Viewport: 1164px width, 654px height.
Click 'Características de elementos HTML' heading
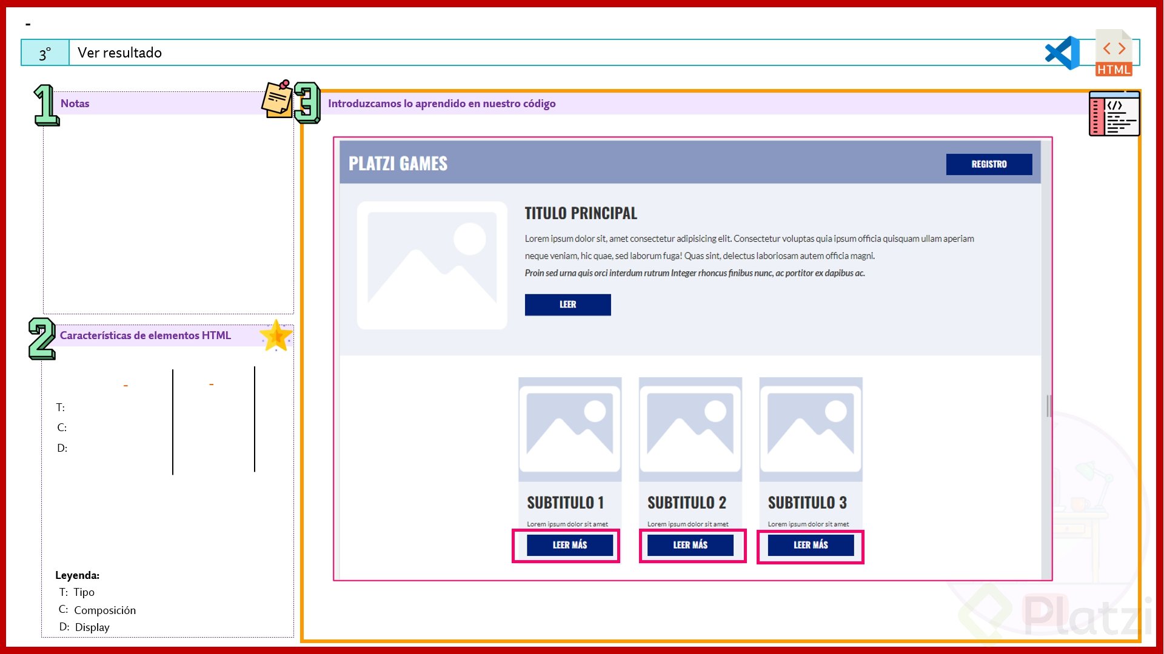tap(145, 335)
